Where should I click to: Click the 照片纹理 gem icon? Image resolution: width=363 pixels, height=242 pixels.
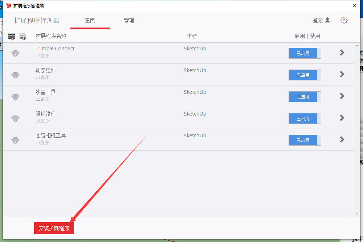(x=16, y=119)
